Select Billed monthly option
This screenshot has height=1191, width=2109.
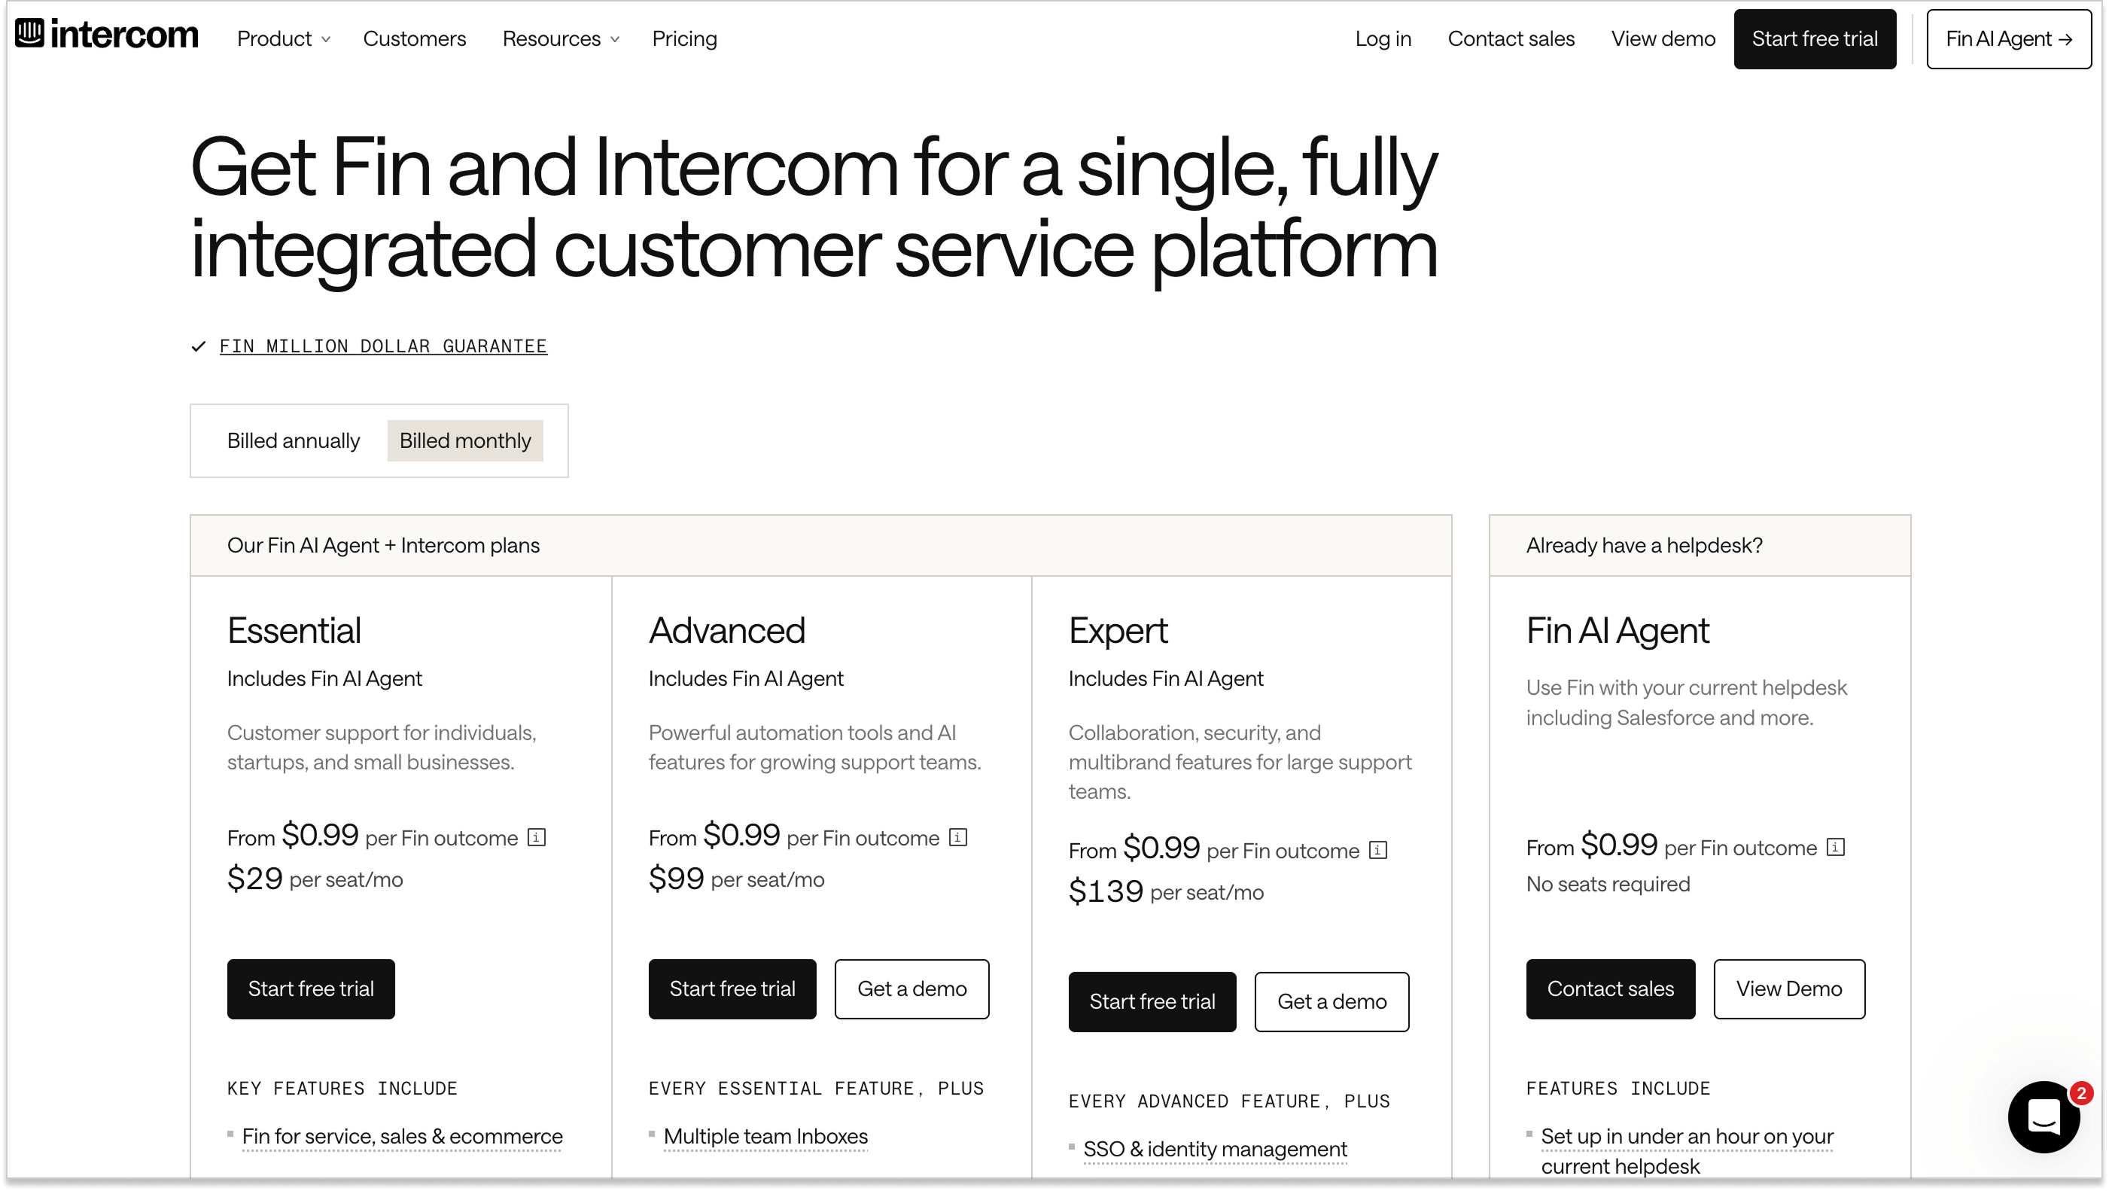click(465, 440)
